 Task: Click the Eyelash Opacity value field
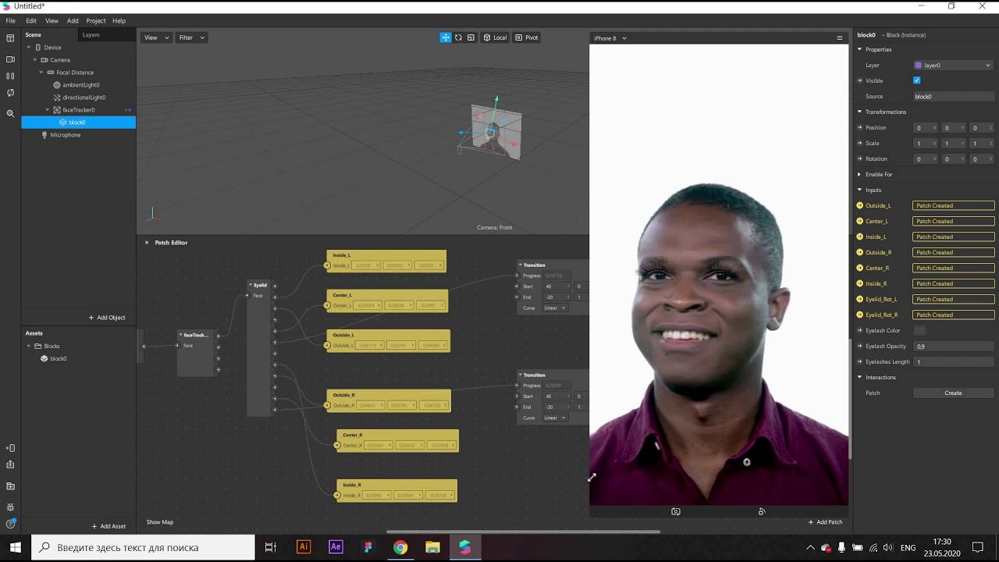pyautogui.click(x=953, y=347)
